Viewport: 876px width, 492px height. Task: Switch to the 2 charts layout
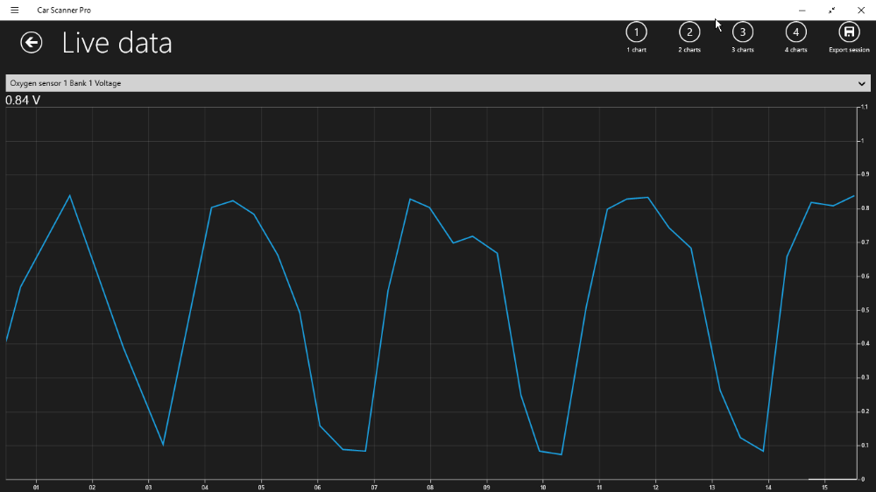pyautogui.click(x=689, y=32)
